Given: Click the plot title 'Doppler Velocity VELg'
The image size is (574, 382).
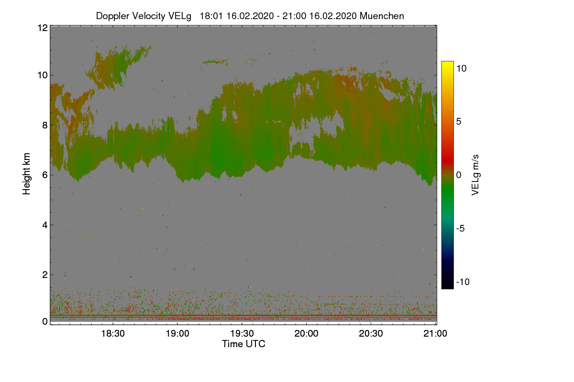Looking at the screenshot, I should 143,16.
